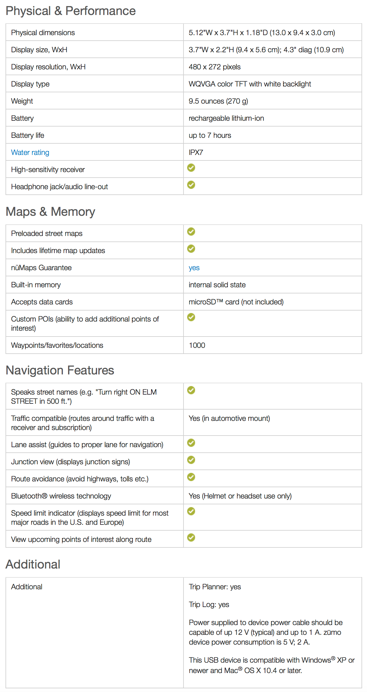The width and height of the screenshot is (367, 692).
Task: Click the Physical & Performance heading
Action: (x=71, y=11)
